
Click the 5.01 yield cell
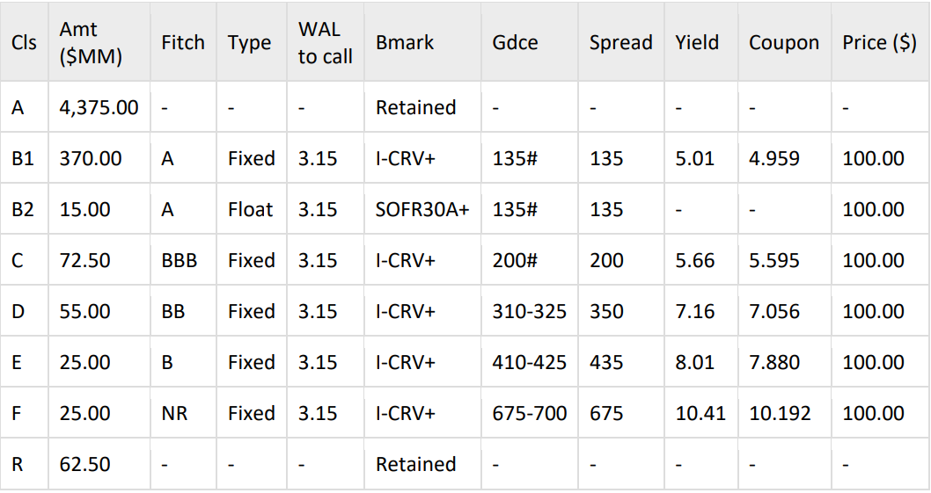(694, 159)
